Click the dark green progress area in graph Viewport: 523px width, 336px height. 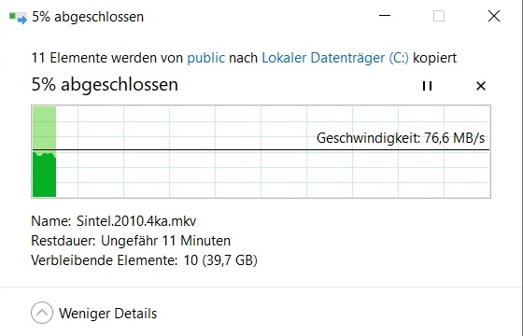(44, 175)
